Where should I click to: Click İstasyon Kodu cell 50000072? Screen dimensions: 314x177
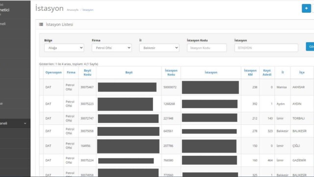(170, 88)
